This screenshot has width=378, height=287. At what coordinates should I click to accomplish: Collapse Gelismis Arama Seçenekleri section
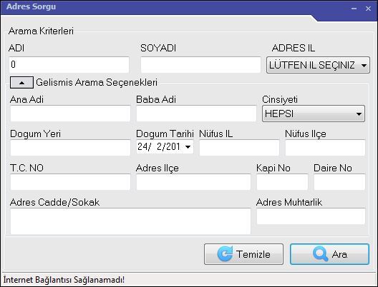click(21, 83)
